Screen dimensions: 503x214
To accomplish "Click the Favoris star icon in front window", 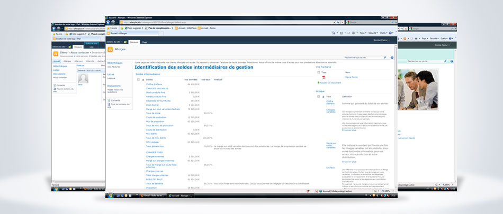I will 109,28.
